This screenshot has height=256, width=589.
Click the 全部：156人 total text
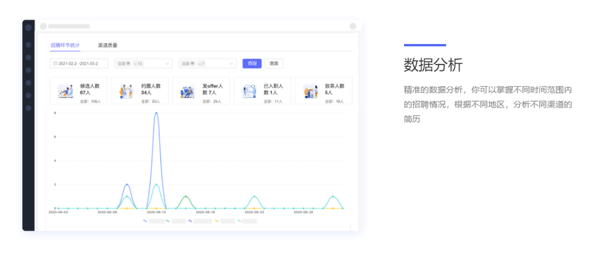click(x=90, y=102)
